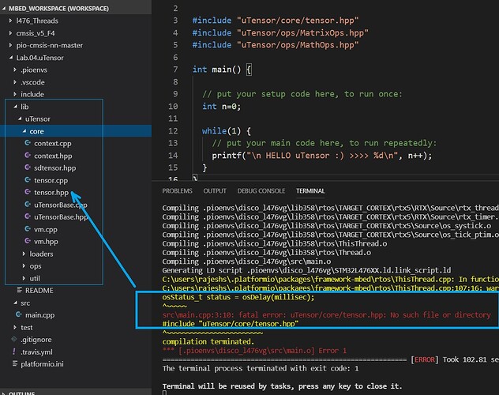Click the MatrixOps.hpp include line
This screenshot has width=499, height=395.
[280, 32]
